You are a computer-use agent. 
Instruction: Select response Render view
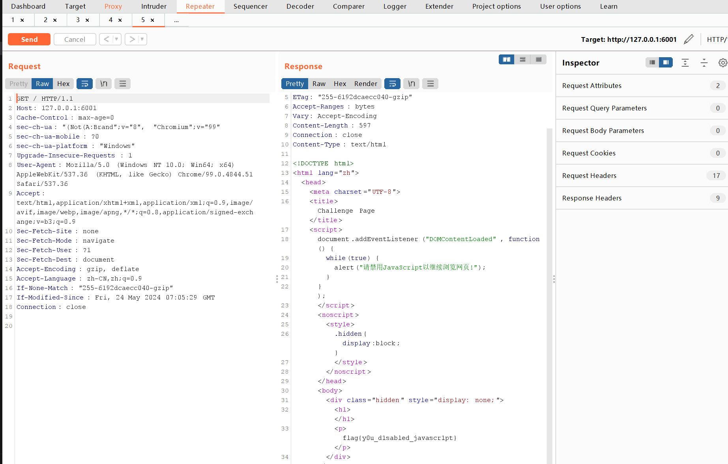(x=366, y=84)
